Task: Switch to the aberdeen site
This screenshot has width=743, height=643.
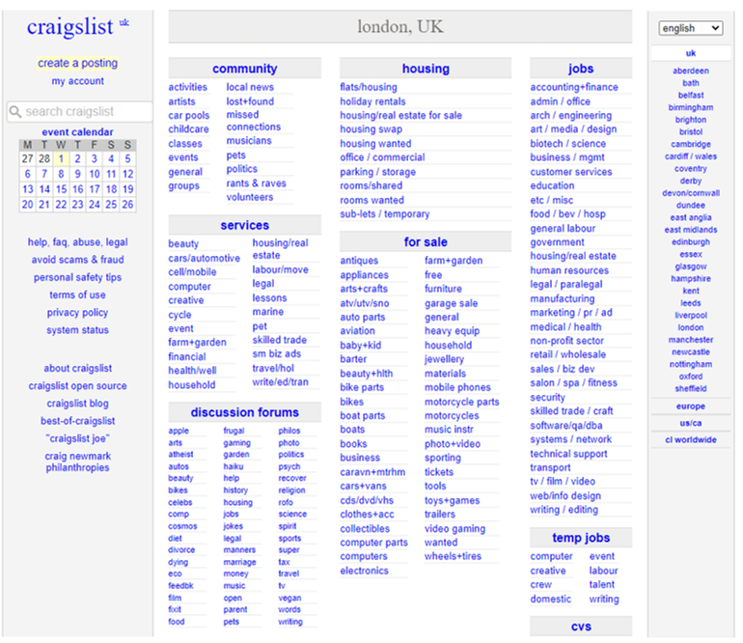Action: tap(690, 70)
